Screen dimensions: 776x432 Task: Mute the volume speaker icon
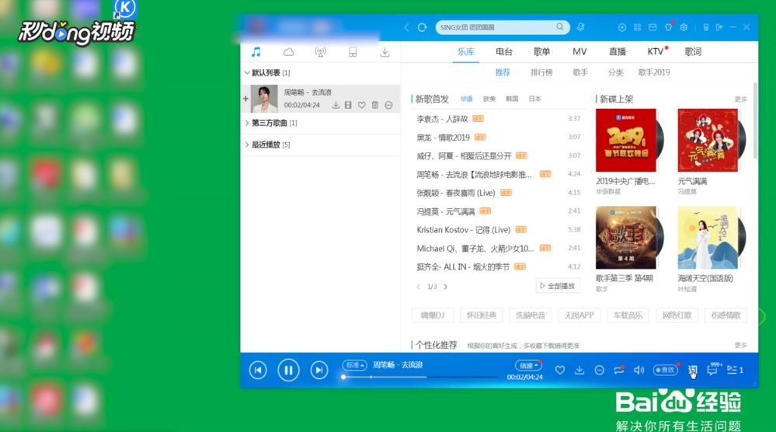tap(639, 370)
